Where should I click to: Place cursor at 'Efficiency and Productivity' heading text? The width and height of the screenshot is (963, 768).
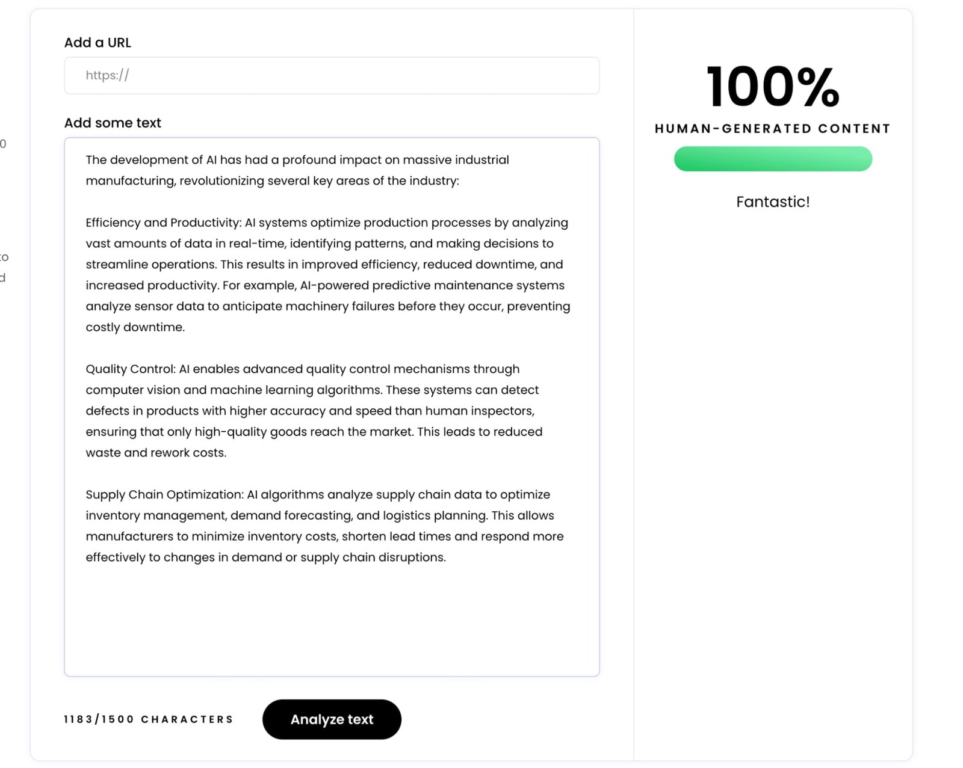[163, 223]
